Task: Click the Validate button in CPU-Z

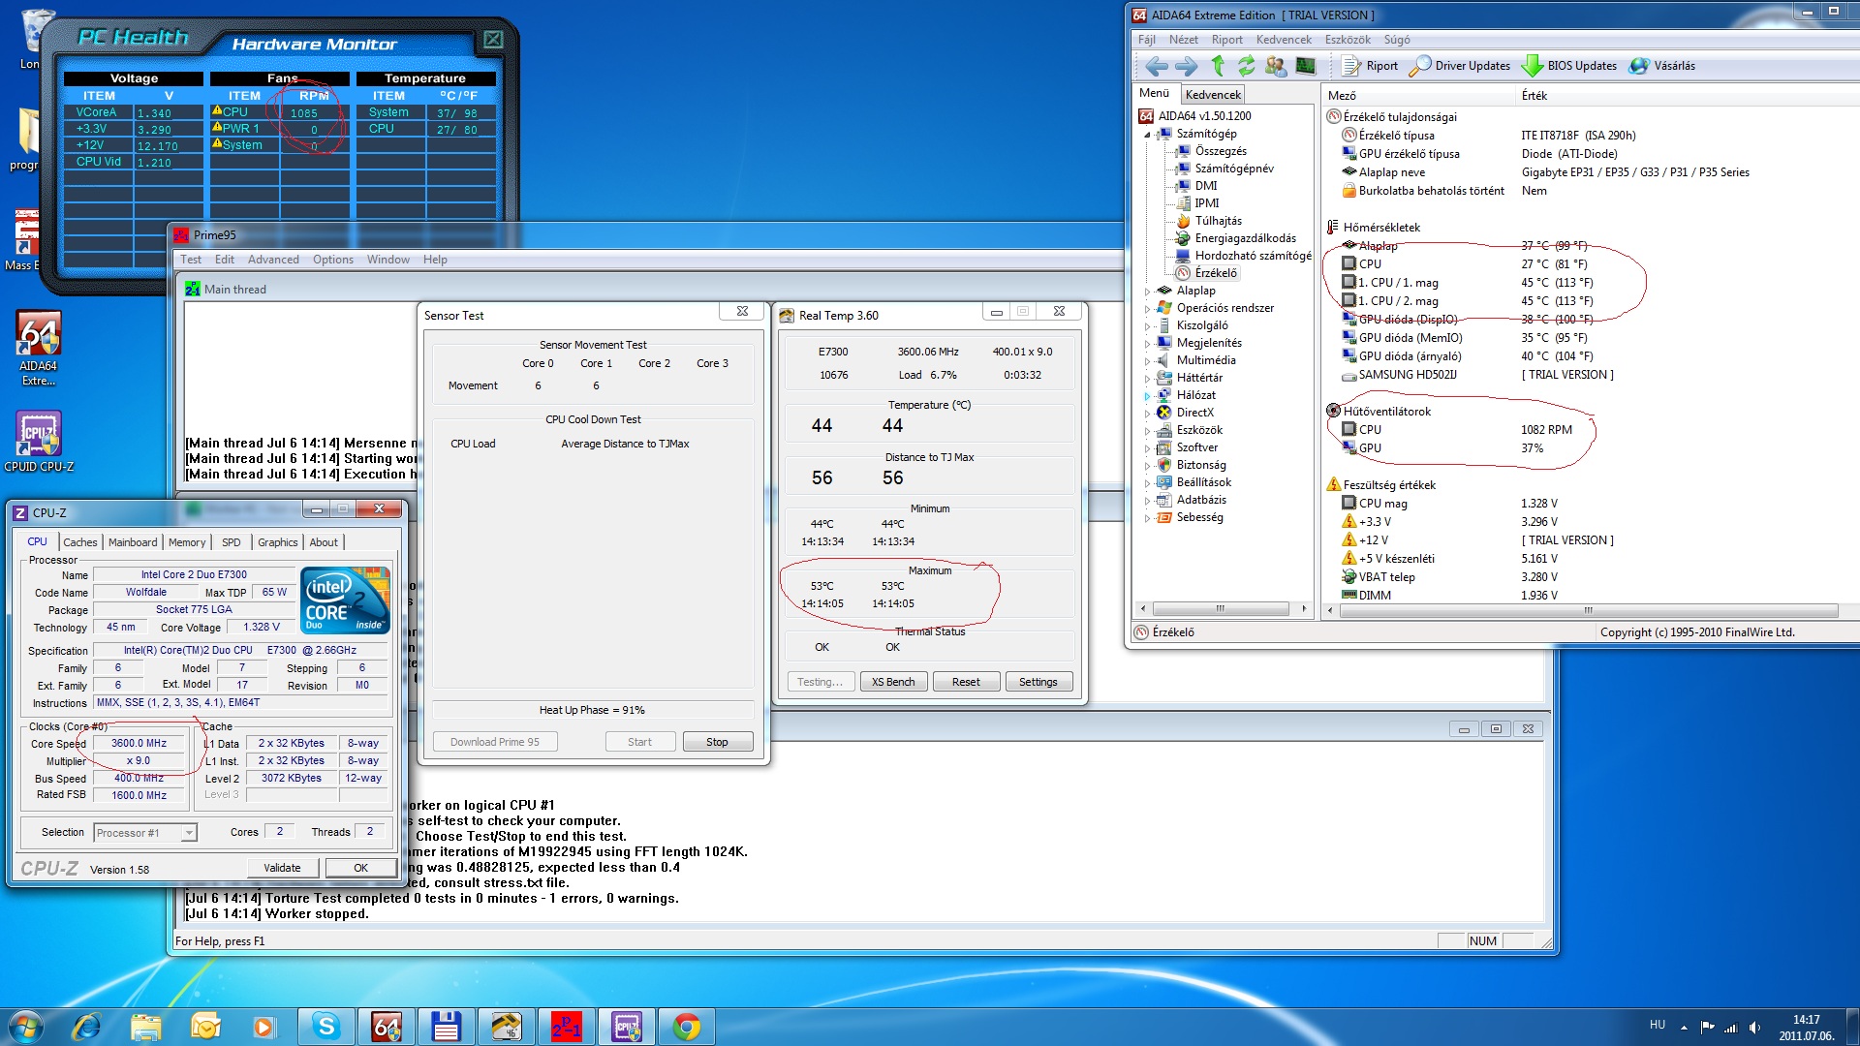Action: [x=282, y=868]
